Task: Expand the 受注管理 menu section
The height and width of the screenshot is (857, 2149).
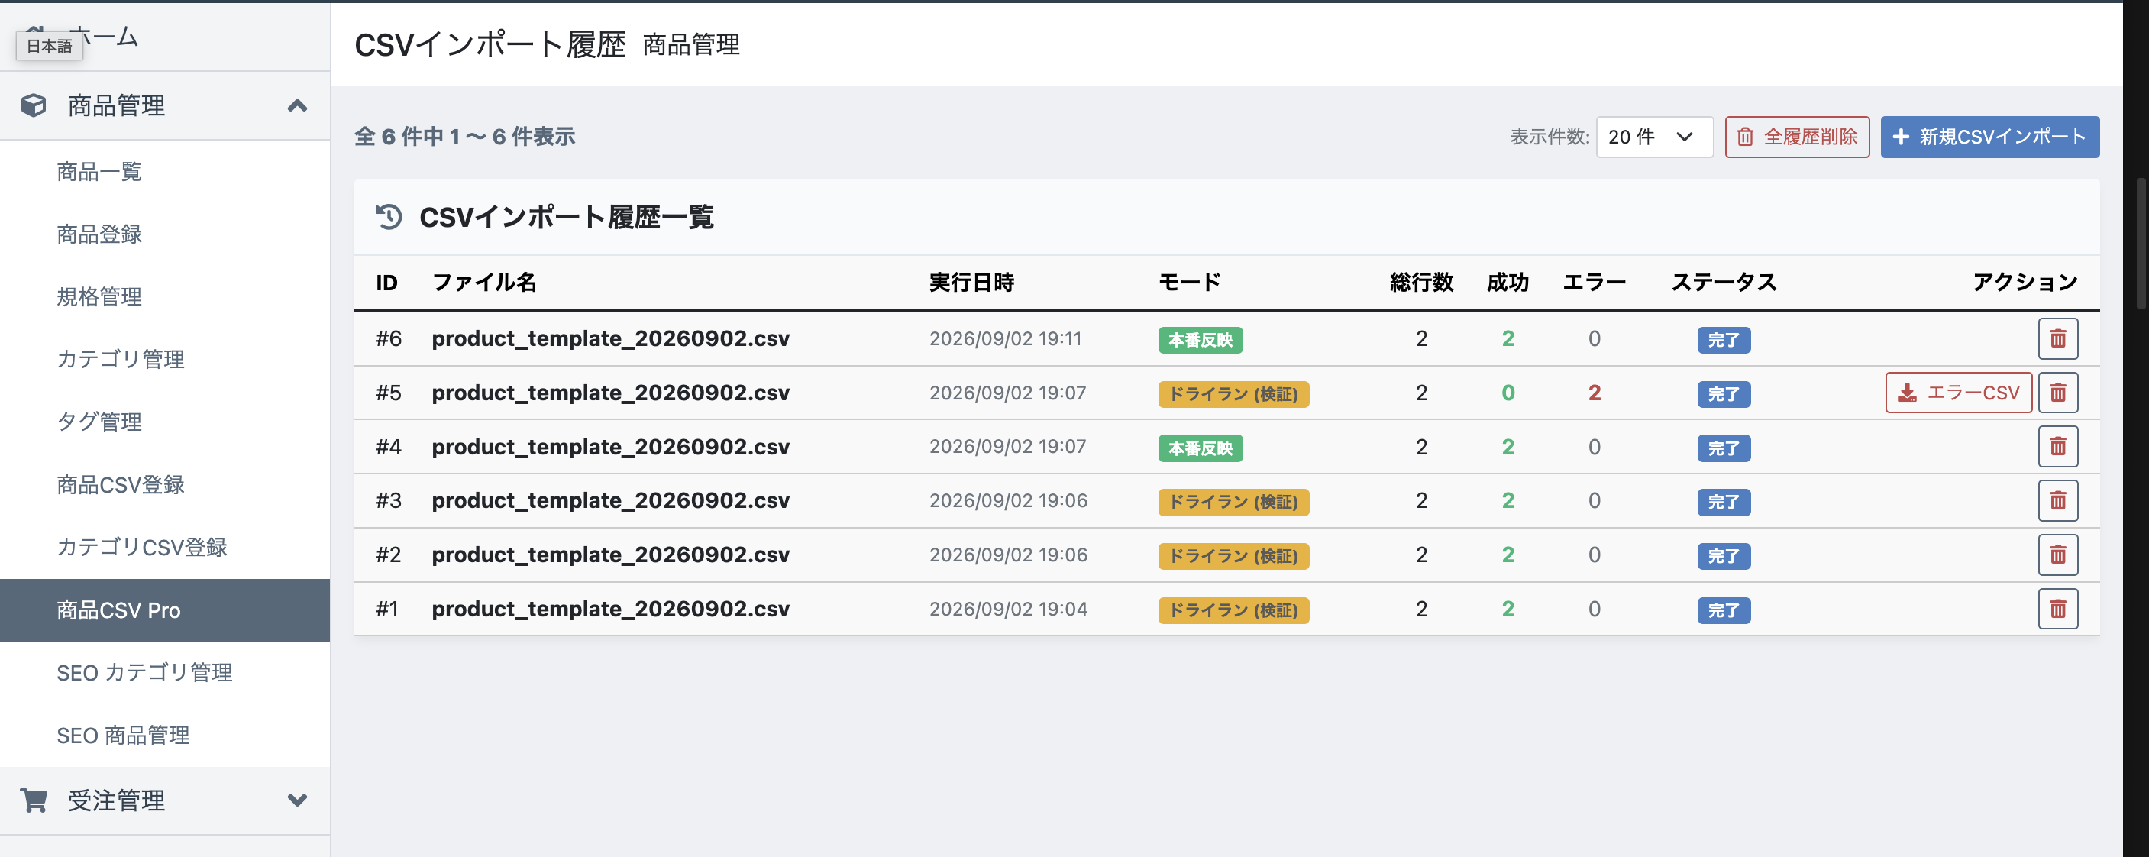Action: [x=297, y=800]
